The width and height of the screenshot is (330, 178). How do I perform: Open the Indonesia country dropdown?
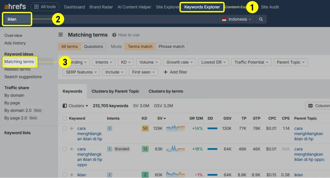(237, 19)
